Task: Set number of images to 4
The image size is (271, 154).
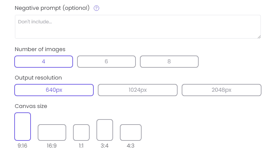Action: 43,62
